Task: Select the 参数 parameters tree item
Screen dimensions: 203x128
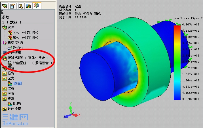Action: coord(5,17)
